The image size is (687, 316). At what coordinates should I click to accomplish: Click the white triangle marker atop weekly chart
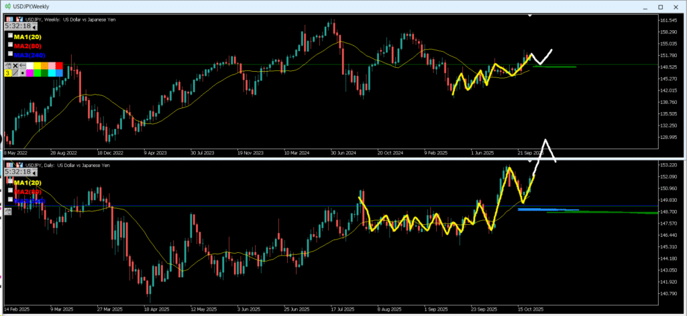530,15
